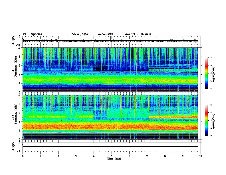Click the time axis tick label '6'

[x=130, y=156]
